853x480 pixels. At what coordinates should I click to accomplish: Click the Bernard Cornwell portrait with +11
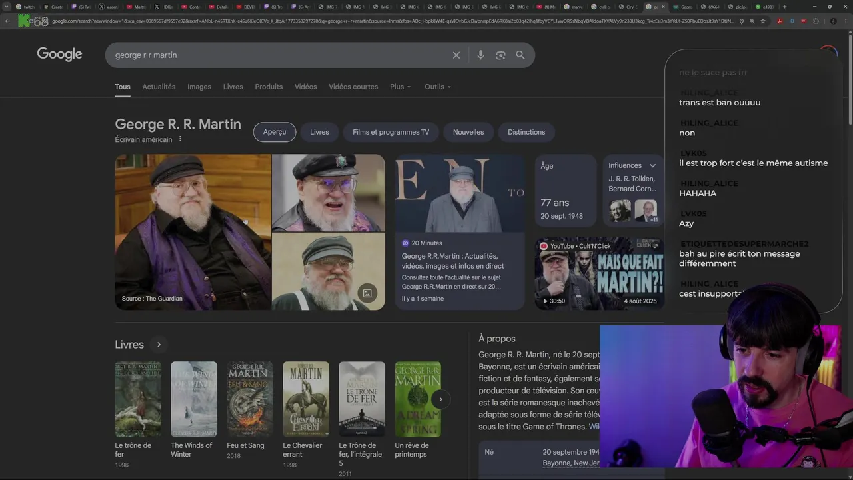pyautogui.click(x=646, y=211)
